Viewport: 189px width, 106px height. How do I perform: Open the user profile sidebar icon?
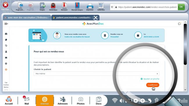pyautogui.click(x=6, y=52)
